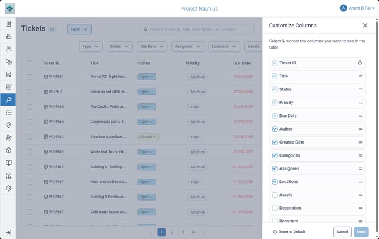379x239 pixels.
Task: Open the location pin icon in sidebar
Action: (x=8, y=125)
